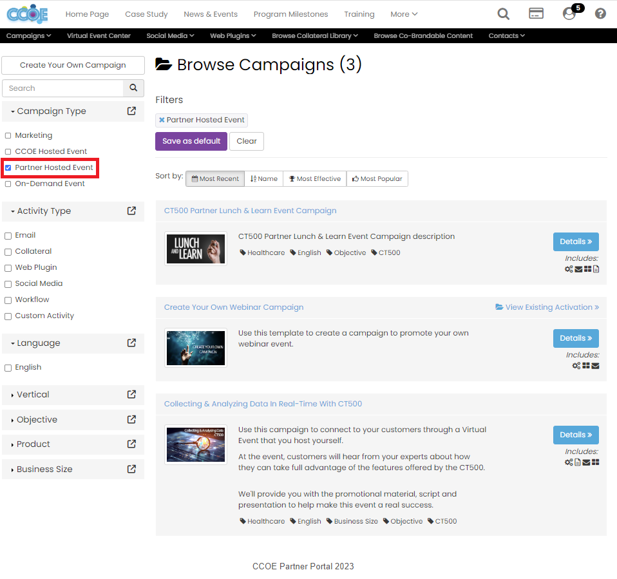Open Virtual Event Center
Image resolution: width=617 pixels, height=579 pixels.
pyautogui.click(x=99, y=35)
